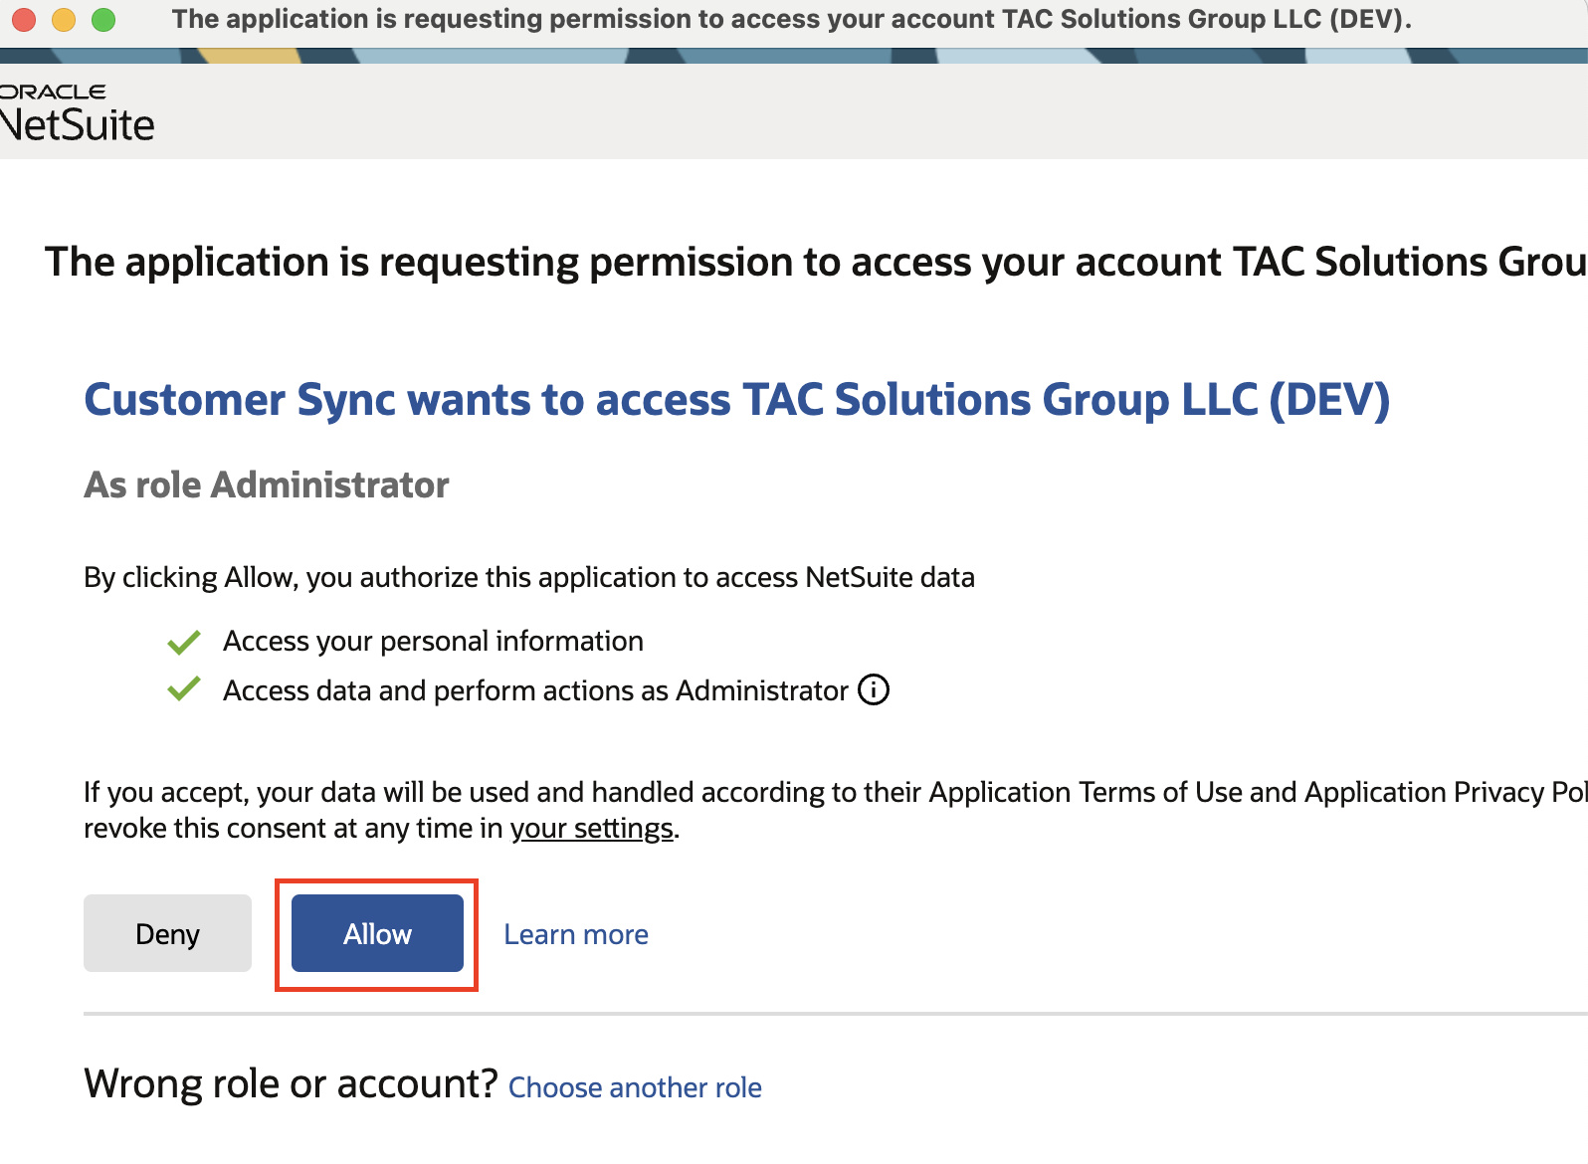Click the info icon beside Administrator
The image size is (1588, 1164).
[873, 689]
